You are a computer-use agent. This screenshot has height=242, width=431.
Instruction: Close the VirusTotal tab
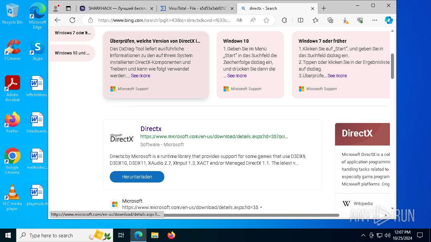(x=232, y=8)
